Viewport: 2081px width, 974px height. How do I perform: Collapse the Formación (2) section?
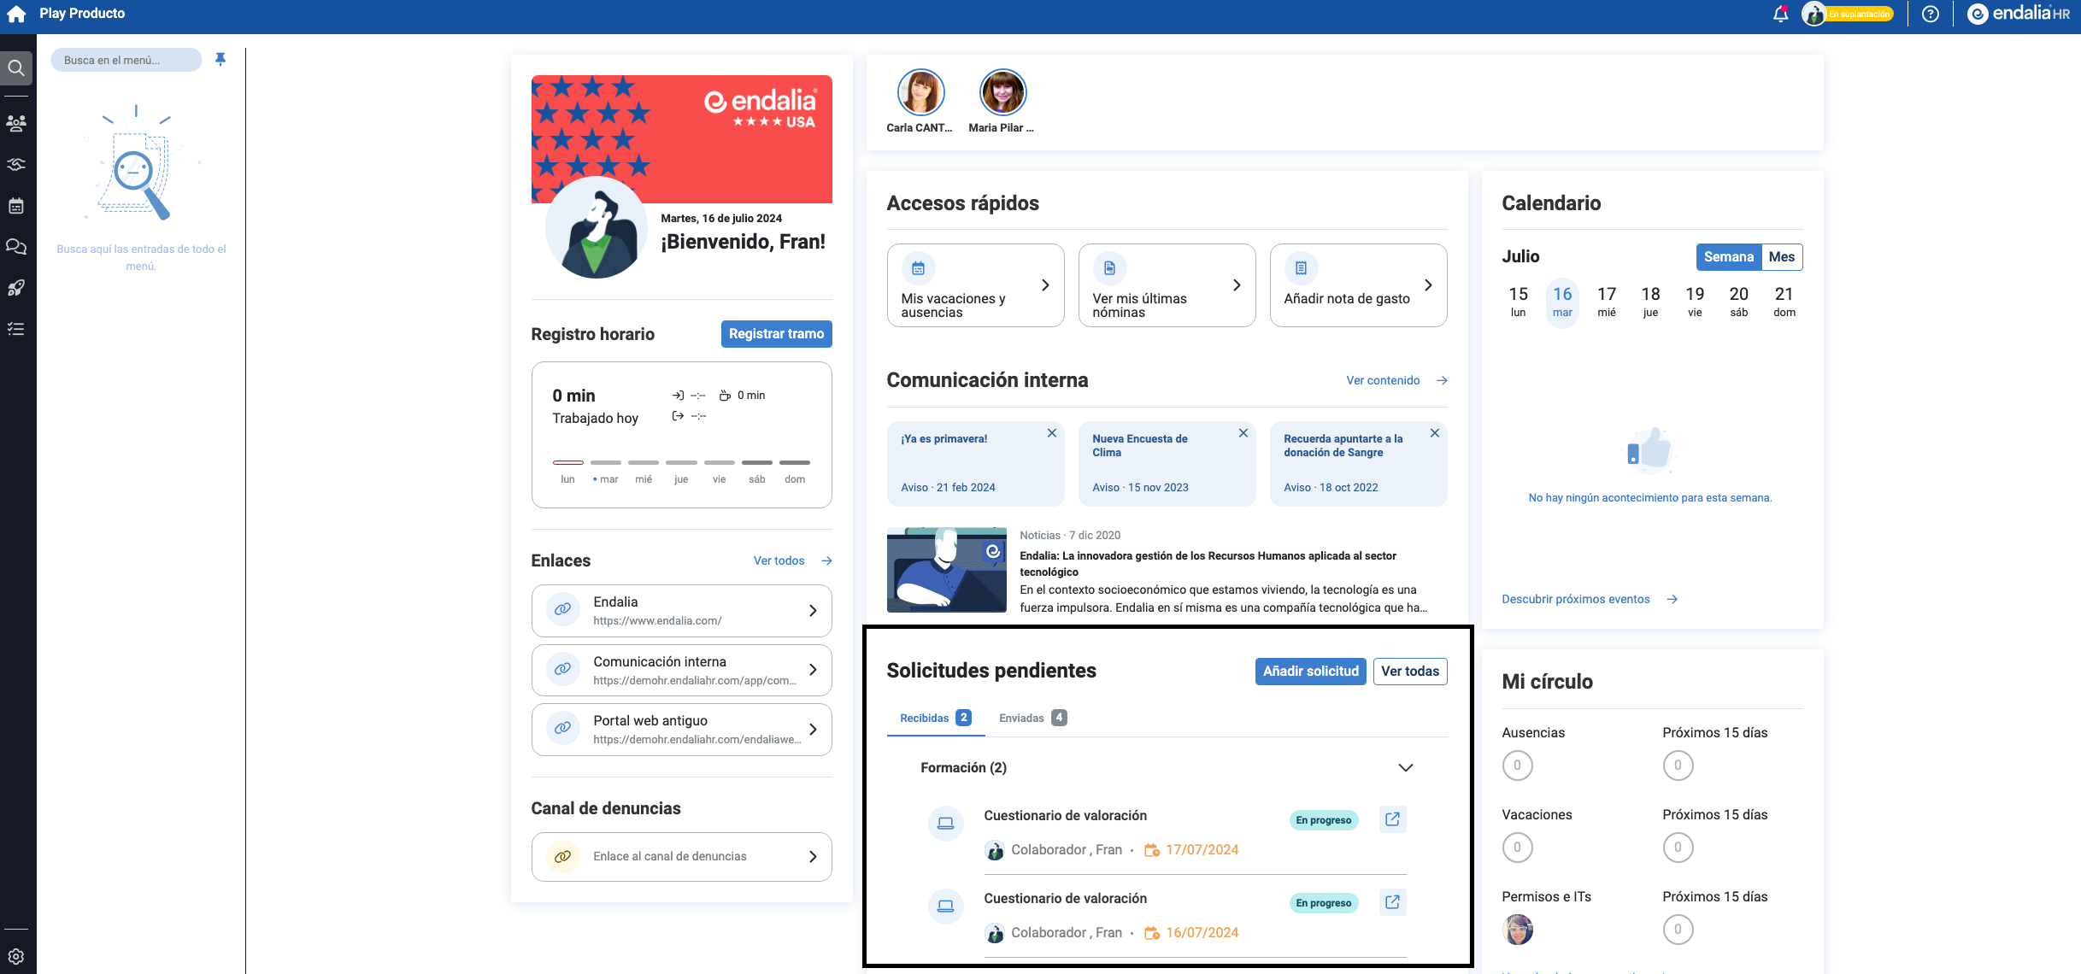pyautogui.click(x=1405, y=767)
